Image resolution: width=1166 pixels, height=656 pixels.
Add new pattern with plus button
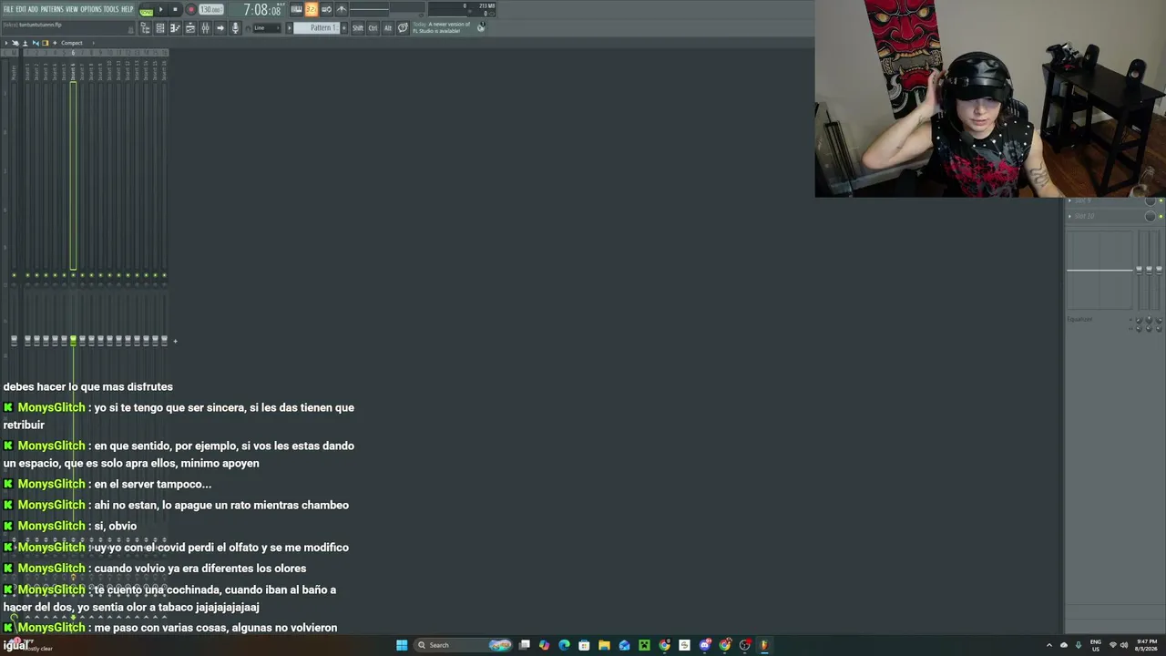343,28
